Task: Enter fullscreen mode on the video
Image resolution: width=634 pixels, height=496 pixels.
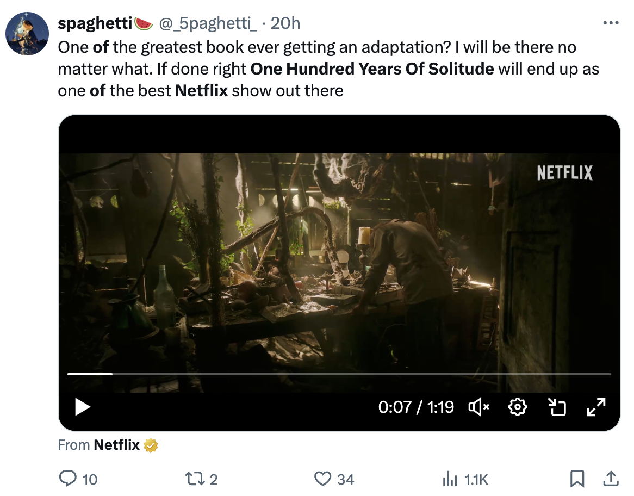Action: click(596, 407)
